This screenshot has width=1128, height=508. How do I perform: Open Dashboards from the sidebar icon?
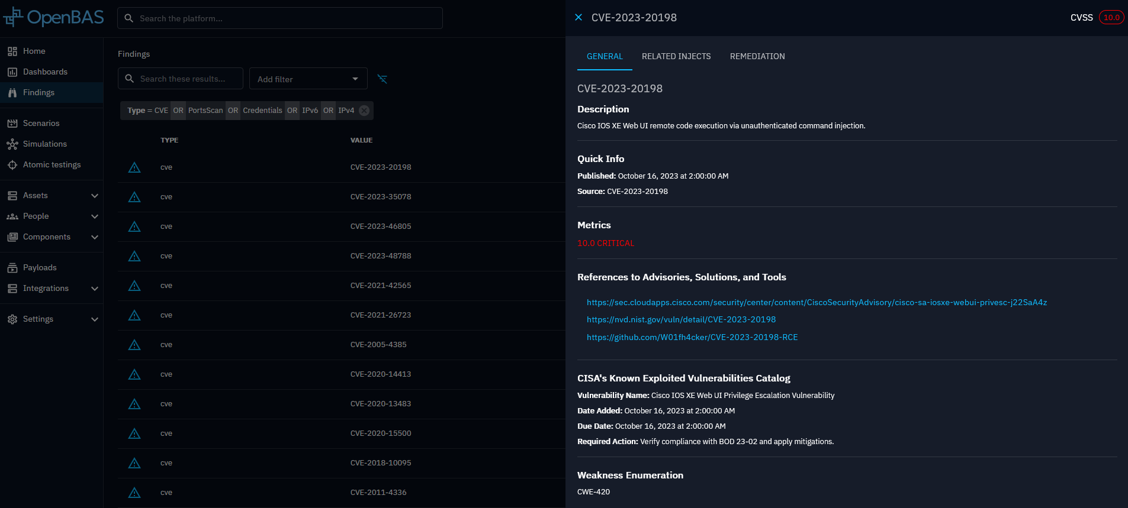(x=12, y=72)
